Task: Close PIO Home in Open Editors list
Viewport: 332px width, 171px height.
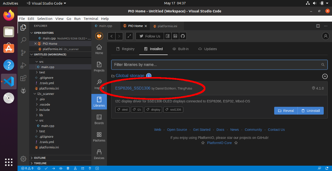Action: (x=36, y=43)
